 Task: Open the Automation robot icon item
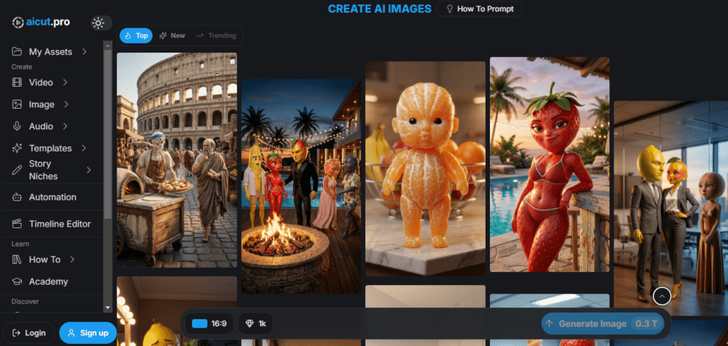(17, 197)
